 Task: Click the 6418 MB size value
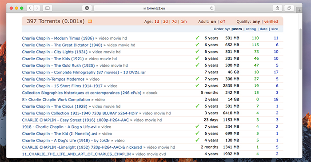(x=231, y=113)
